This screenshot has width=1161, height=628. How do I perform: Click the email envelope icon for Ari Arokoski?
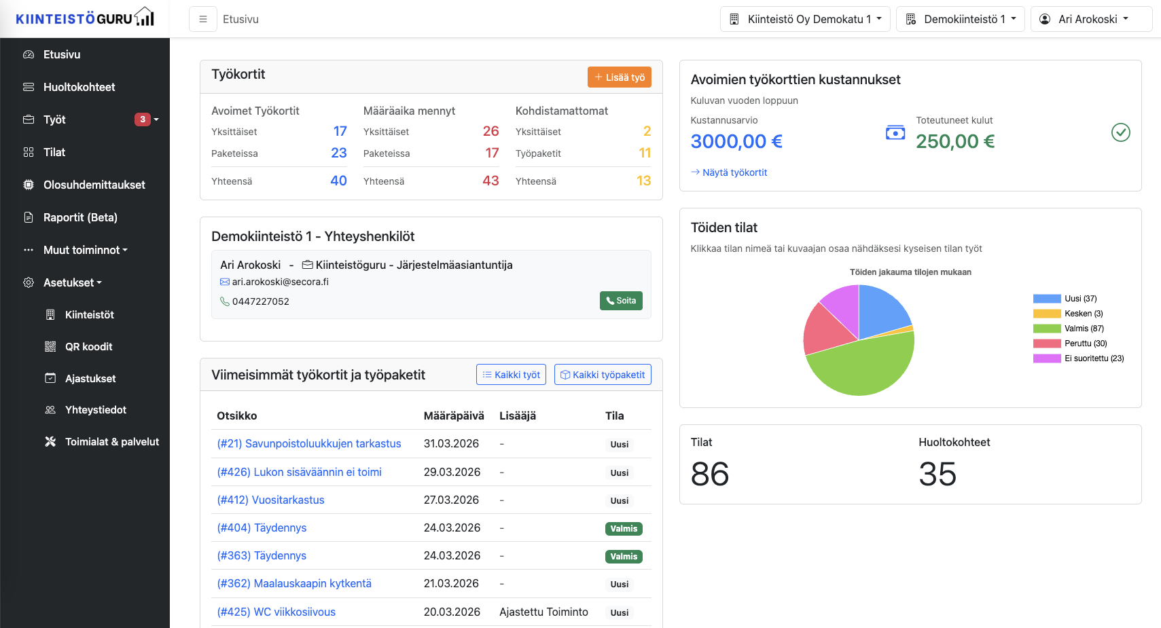(x=225, y=282)
